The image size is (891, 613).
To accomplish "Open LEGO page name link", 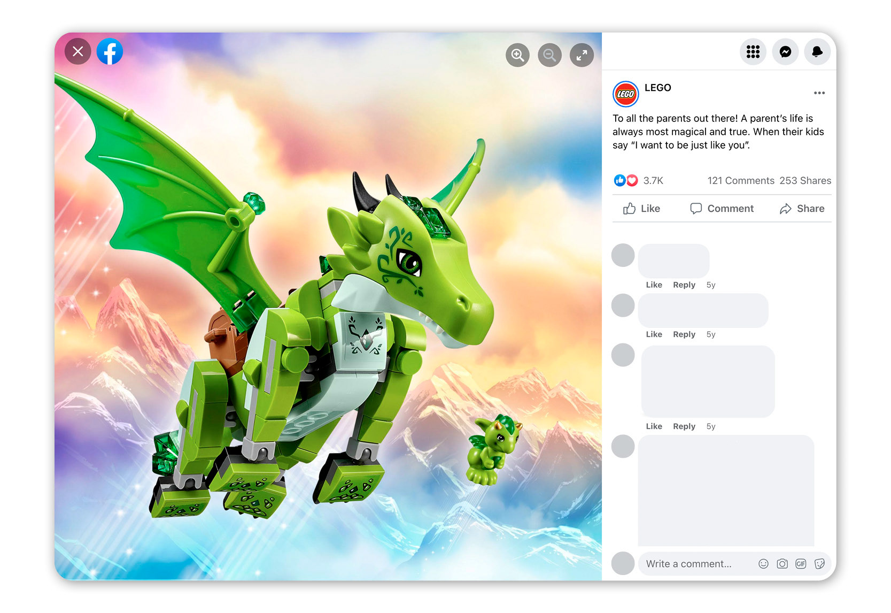I will point(657,88).
